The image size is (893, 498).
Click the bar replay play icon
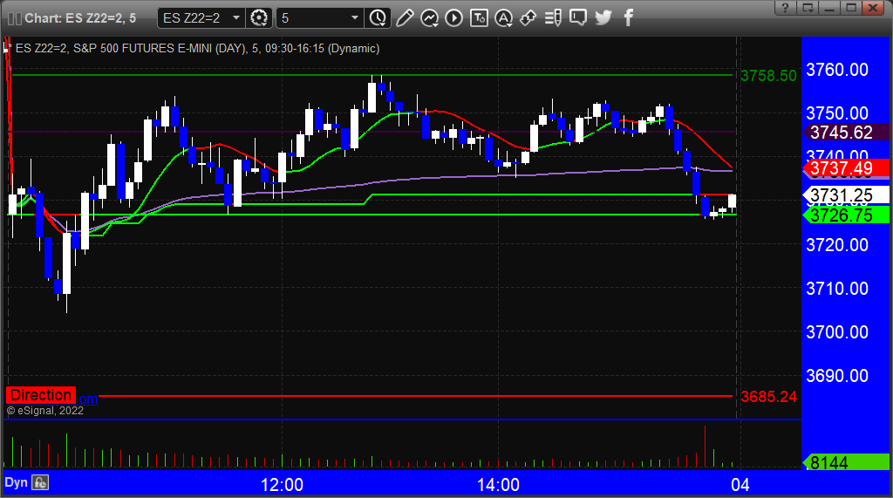(x=453, y=18)
